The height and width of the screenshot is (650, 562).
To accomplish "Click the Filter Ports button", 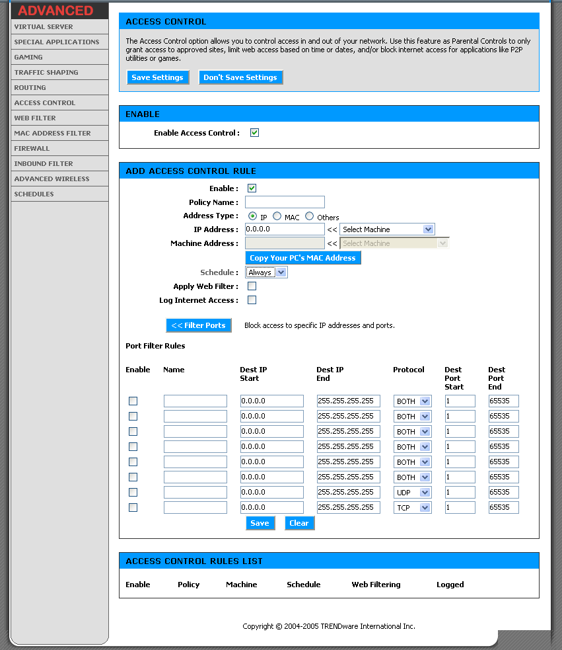I will click(198, 325).
